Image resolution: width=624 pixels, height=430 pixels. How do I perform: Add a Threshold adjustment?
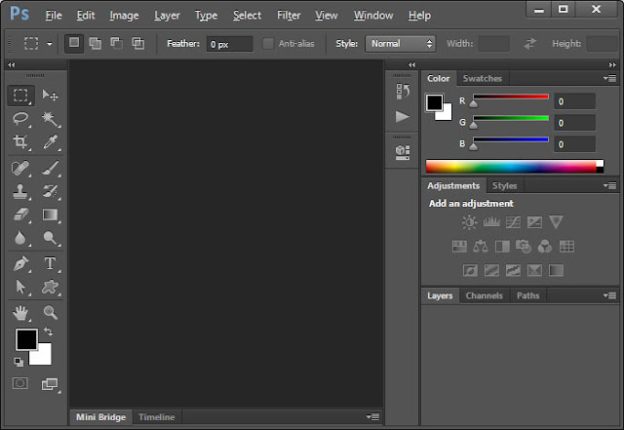point(513,271)
